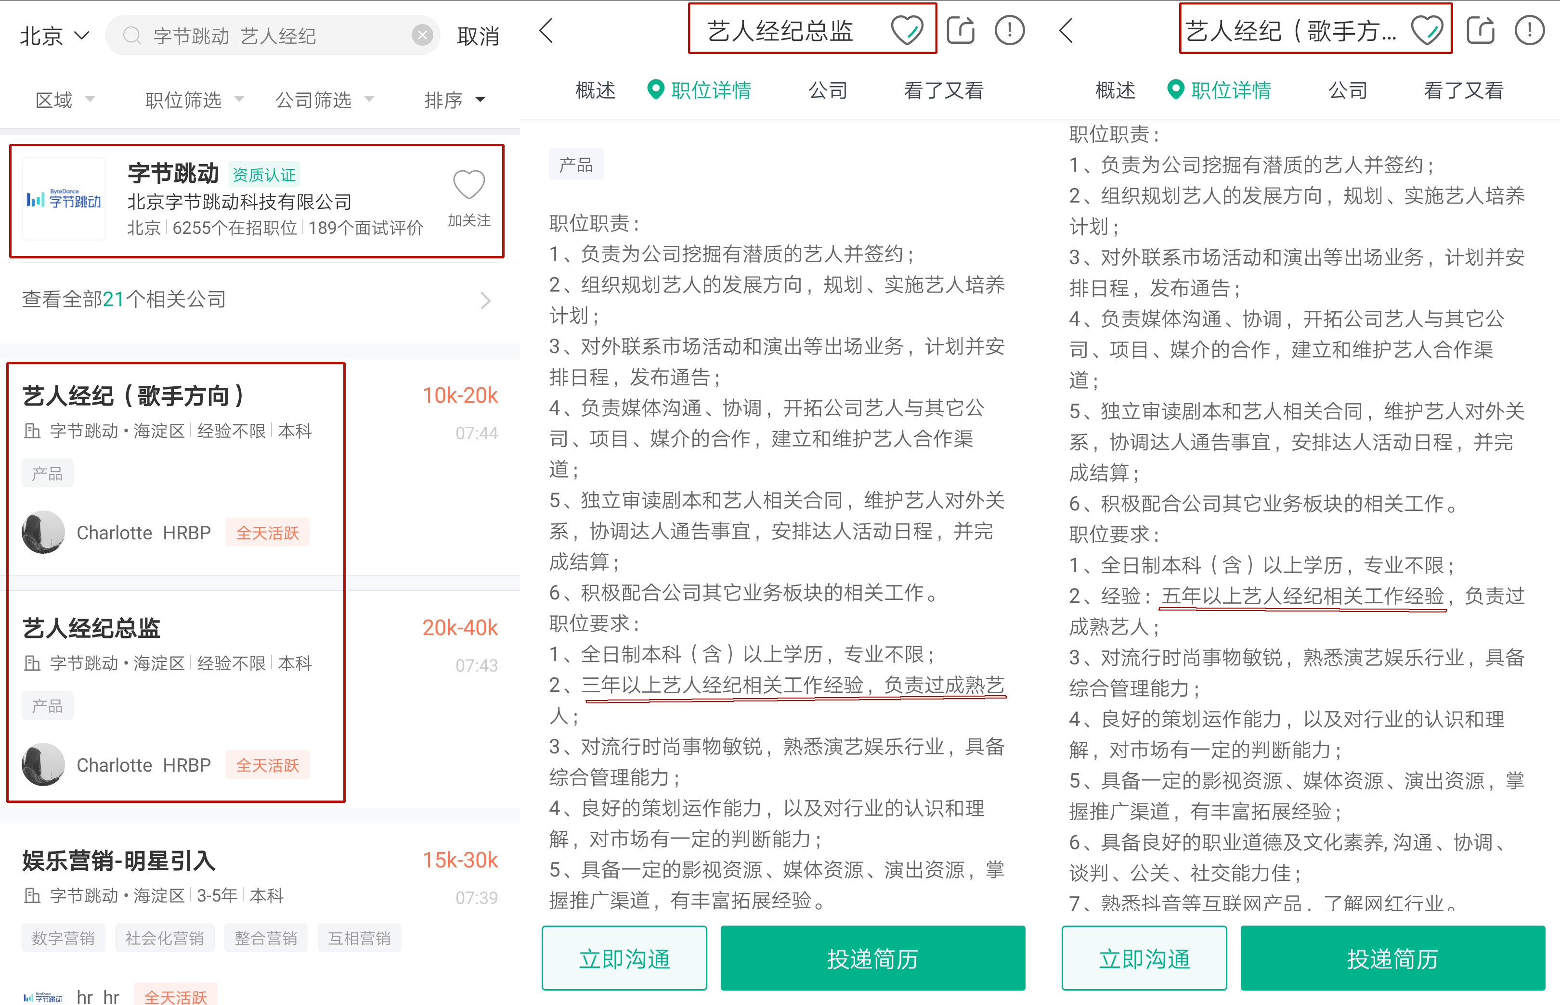
Task: Click the 10k-20k salary text
Action: pyautogui.click(x=460, y=395)
